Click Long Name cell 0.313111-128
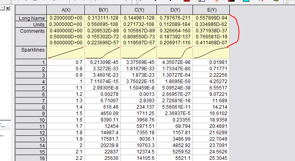The image size is (295, 161). 103,18
